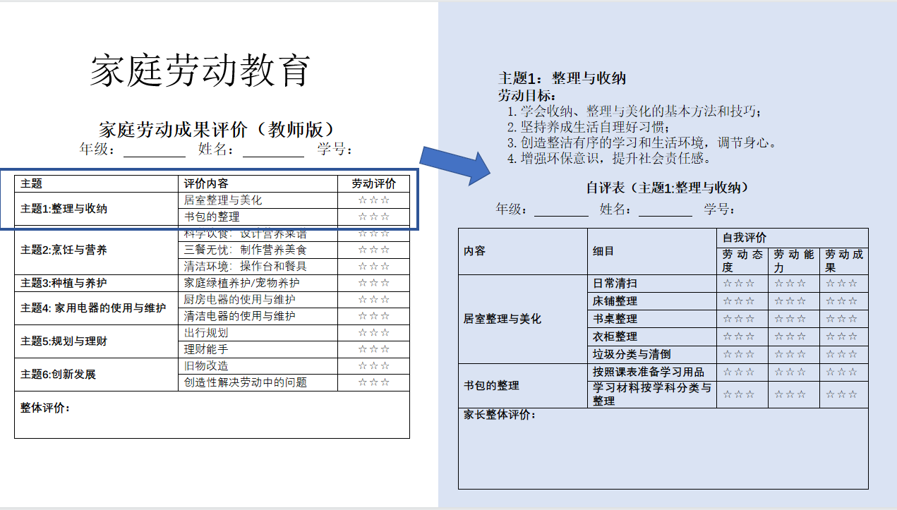Select goal 3 创造整洁有序的学习和生活环境
The image size is (897, 510).
click(643, 143)
